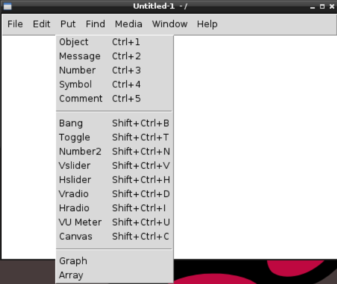337x284 pixels.
Task: Click the window menu icon in title bar
Action: coord(7,6)
